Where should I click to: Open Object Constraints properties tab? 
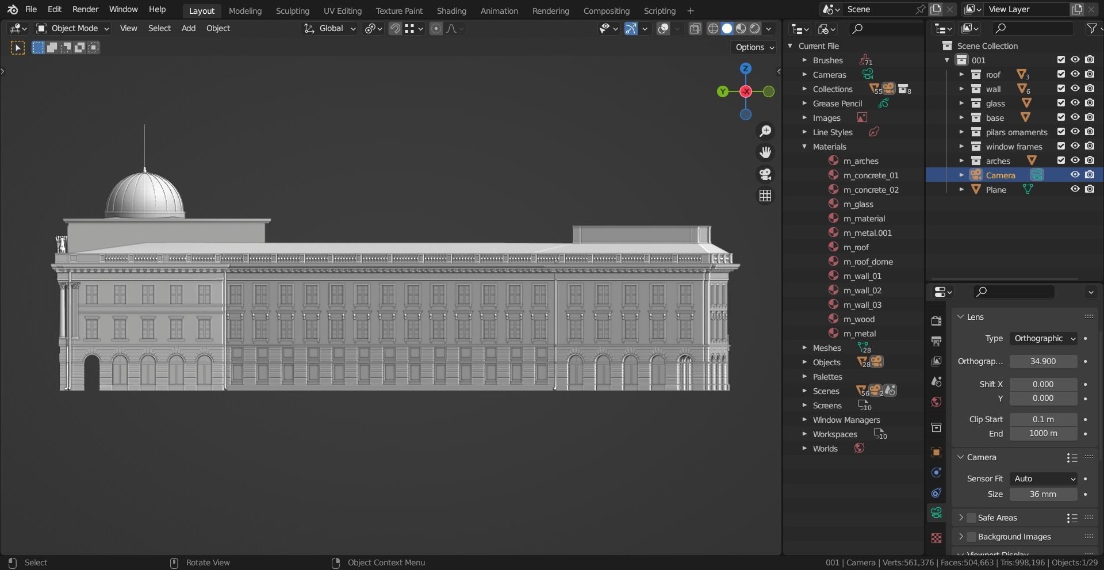point(936,493)
